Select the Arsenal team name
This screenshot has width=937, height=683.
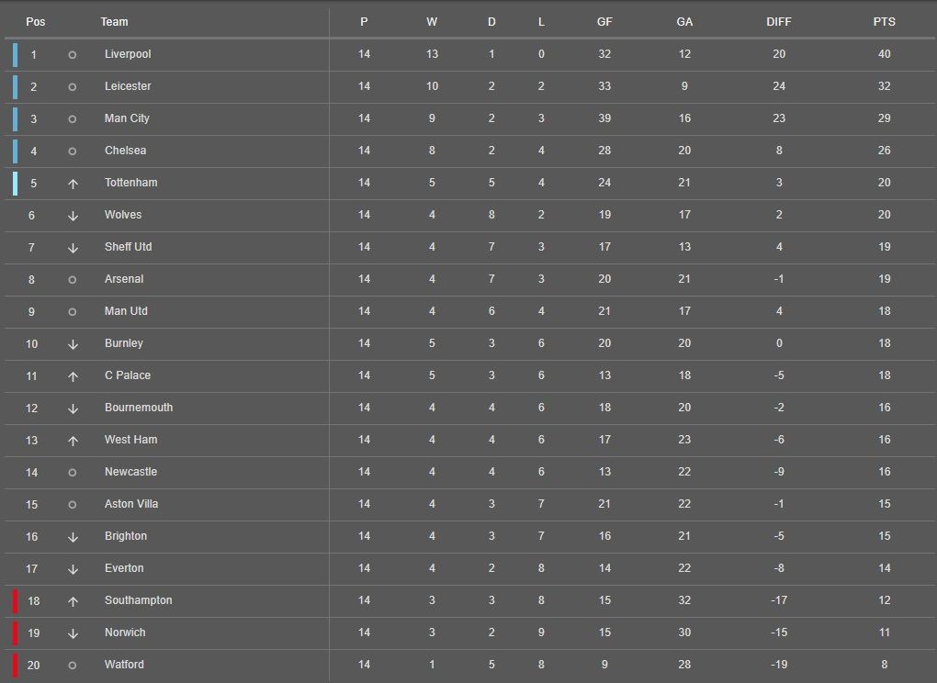pyautogui.click(x=124, y=279)
